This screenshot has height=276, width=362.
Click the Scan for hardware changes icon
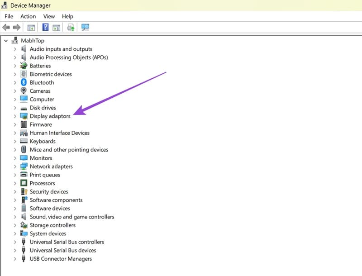coord(70,27)
